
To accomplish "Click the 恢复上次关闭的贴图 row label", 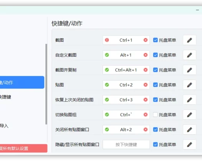I will (75, 100).
